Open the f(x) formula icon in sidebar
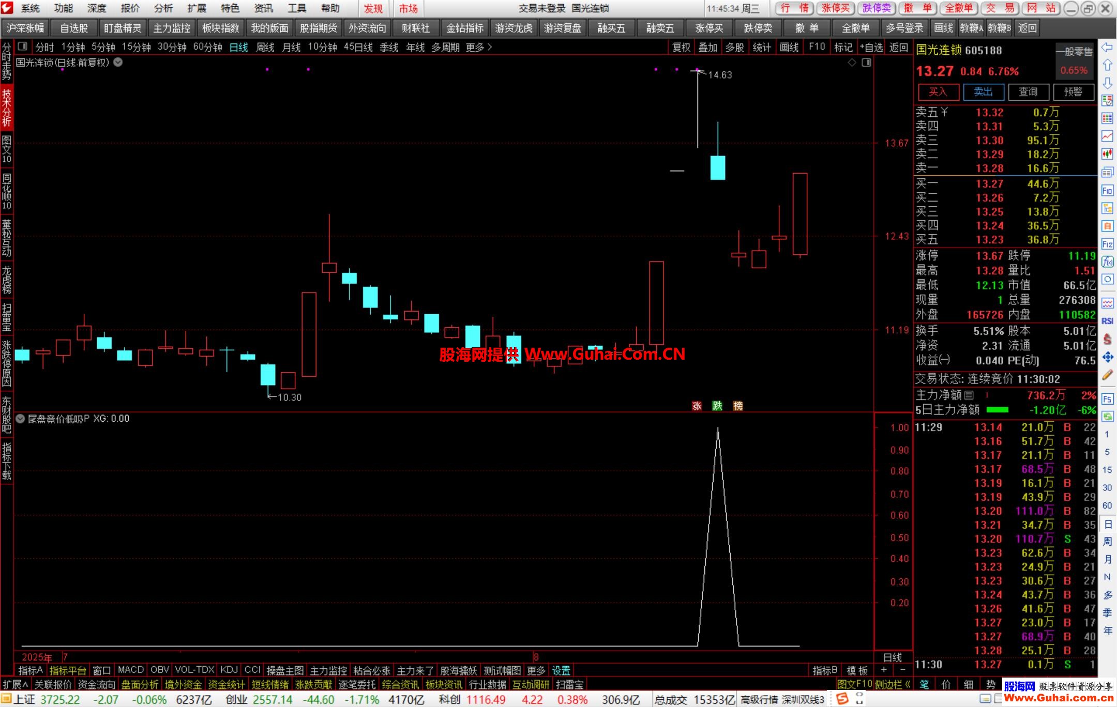This screenshot has width=1117, height=707. pos(1107,262)
